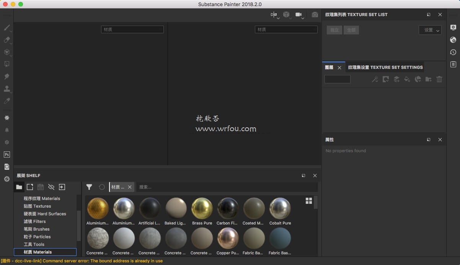Click the shelf import resources icon
This screenshot has width=460, height=265.
tap(62, 187)
